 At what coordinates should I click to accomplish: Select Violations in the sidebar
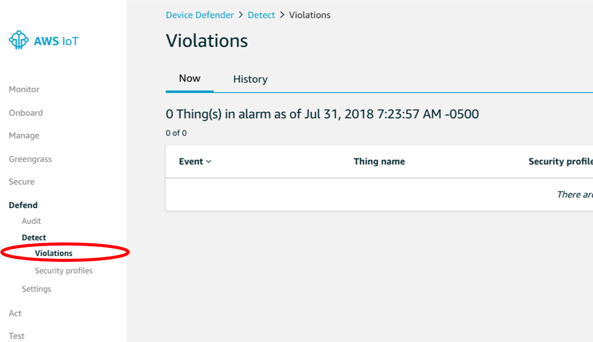[53, 253]
